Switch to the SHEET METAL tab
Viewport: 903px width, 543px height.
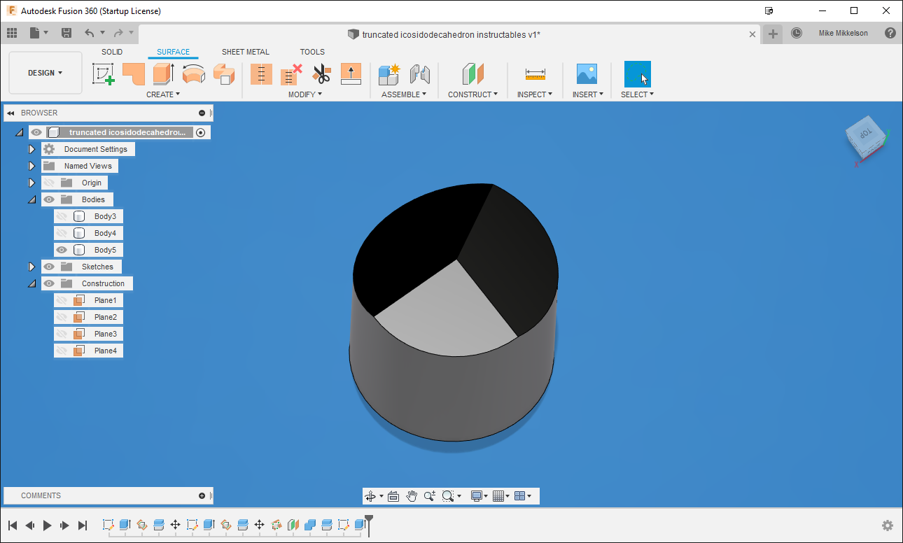245,51
